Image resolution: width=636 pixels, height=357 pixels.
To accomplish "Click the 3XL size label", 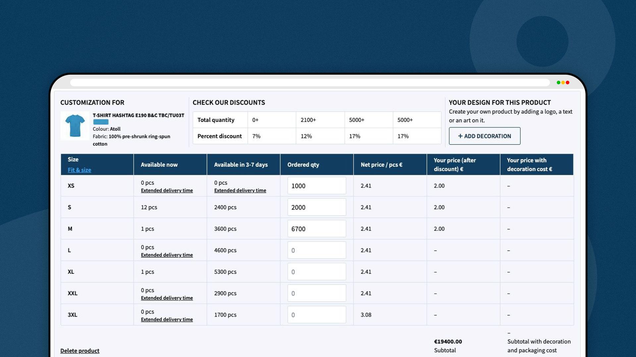I will (x=72, y=315).
